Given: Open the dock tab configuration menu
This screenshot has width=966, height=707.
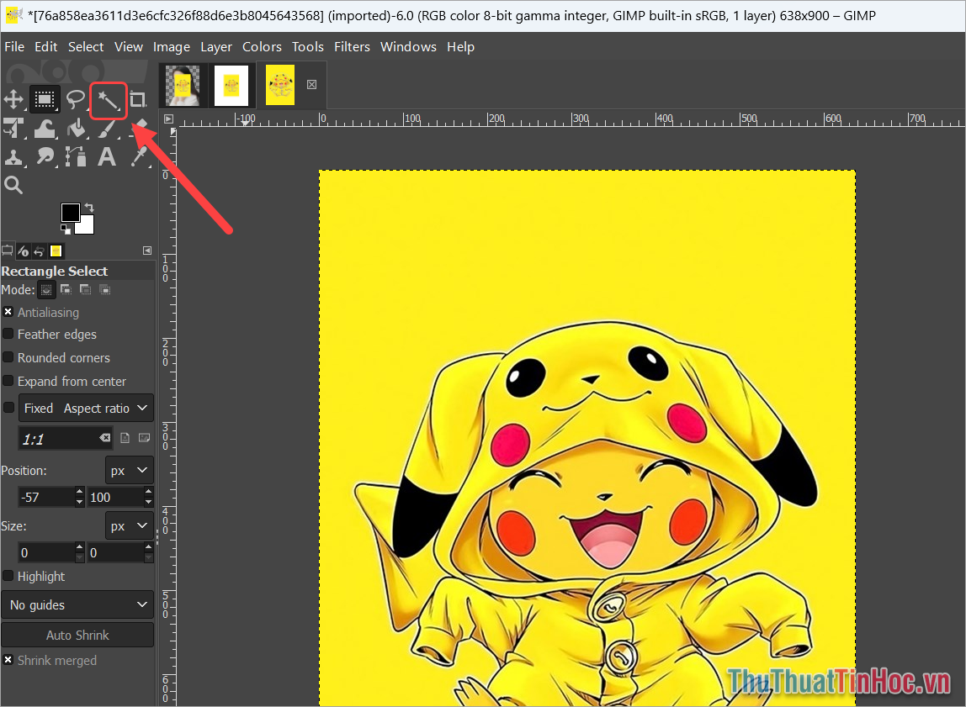Looking at the screenshot, I should pyautogui.click(x=147, y=251).
